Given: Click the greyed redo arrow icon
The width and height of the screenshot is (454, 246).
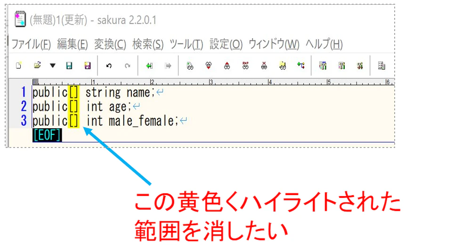Looking at the screenshot, I should [128, 66].
